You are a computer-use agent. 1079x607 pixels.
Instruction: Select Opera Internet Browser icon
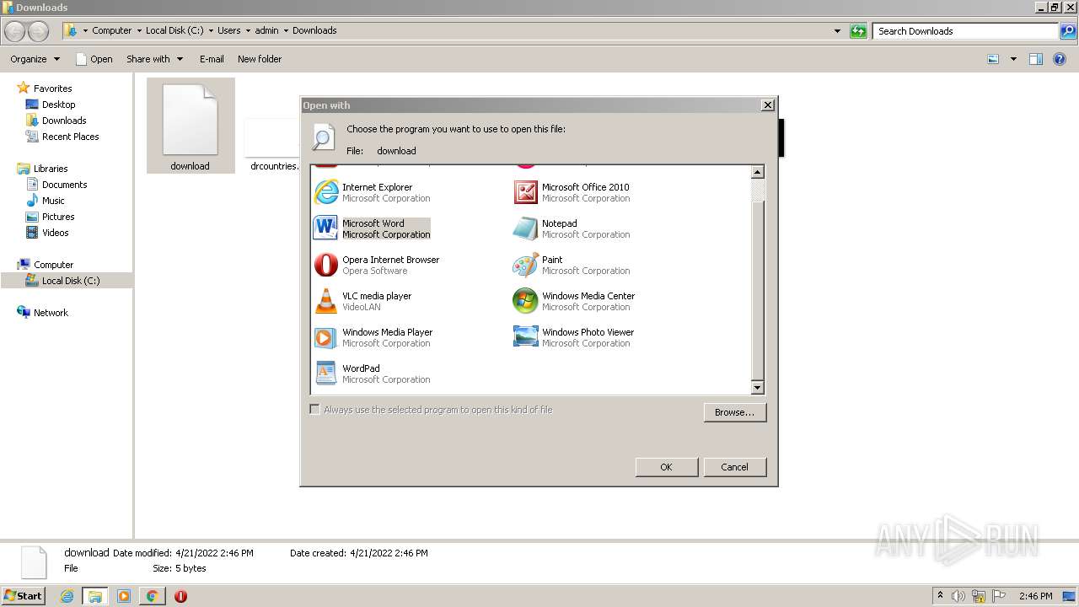(325, 265)
